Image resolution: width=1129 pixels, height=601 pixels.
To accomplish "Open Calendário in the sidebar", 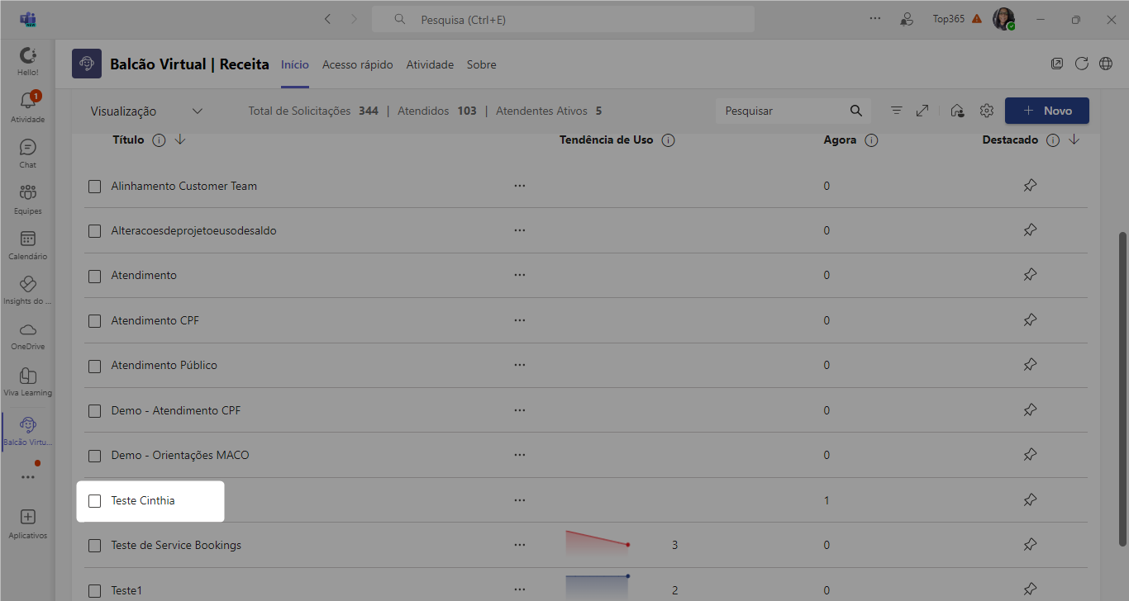I will pos(27,244).
